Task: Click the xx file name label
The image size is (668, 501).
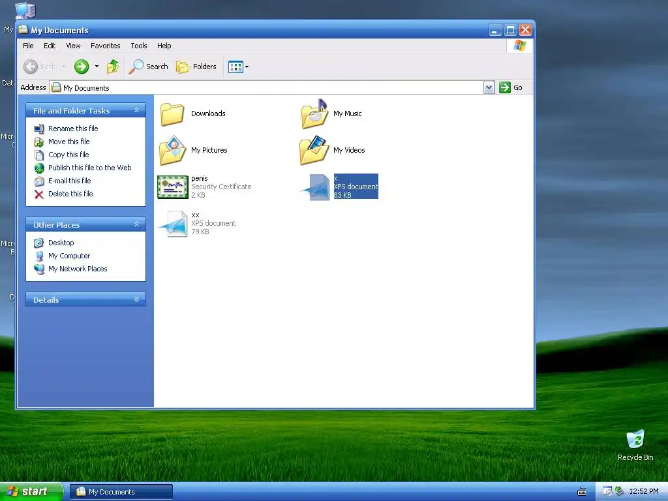Action: (x=195, y=215)
